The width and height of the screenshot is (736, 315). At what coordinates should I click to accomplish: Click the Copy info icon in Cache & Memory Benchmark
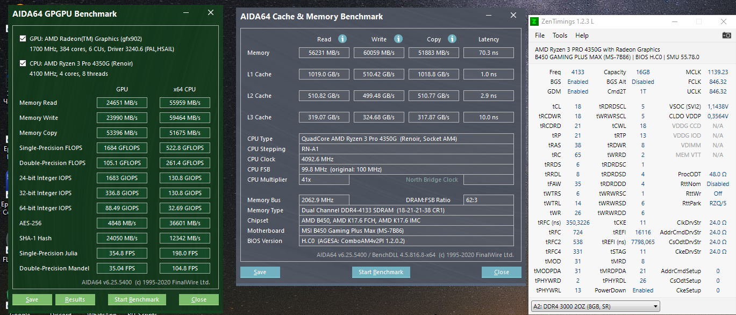[x=452, y=39]
